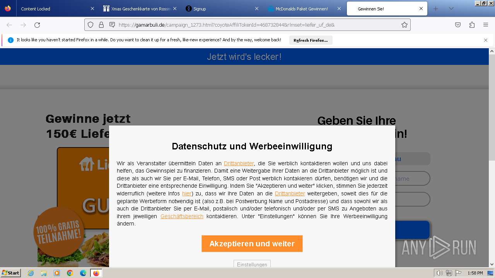The height and width of the screenshot is (278, 495).
Task: Open the Geschäftsbereich link
Action: point(182,216)
